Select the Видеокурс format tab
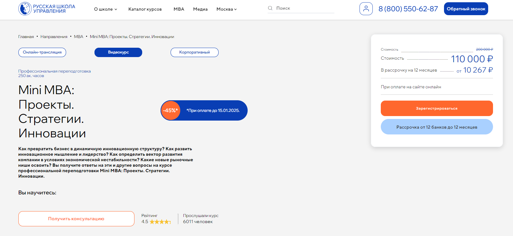 118,52
